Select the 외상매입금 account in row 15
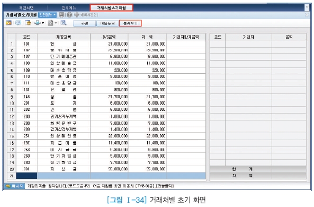Viewport: 314px width, 207px height. coord(64,136)
